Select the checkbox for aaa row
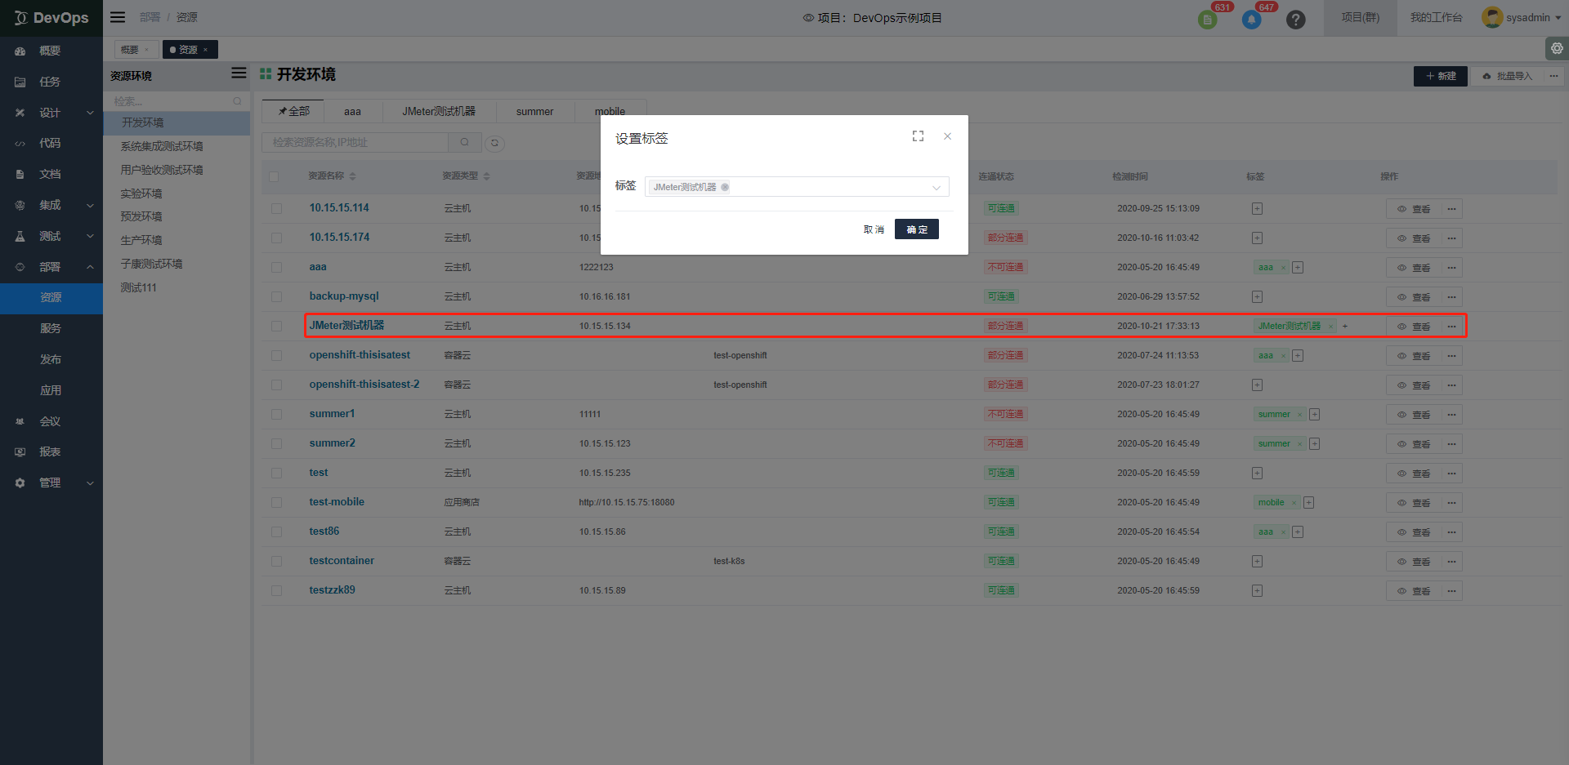The image size is (1569, 765). tap(276, 268)
